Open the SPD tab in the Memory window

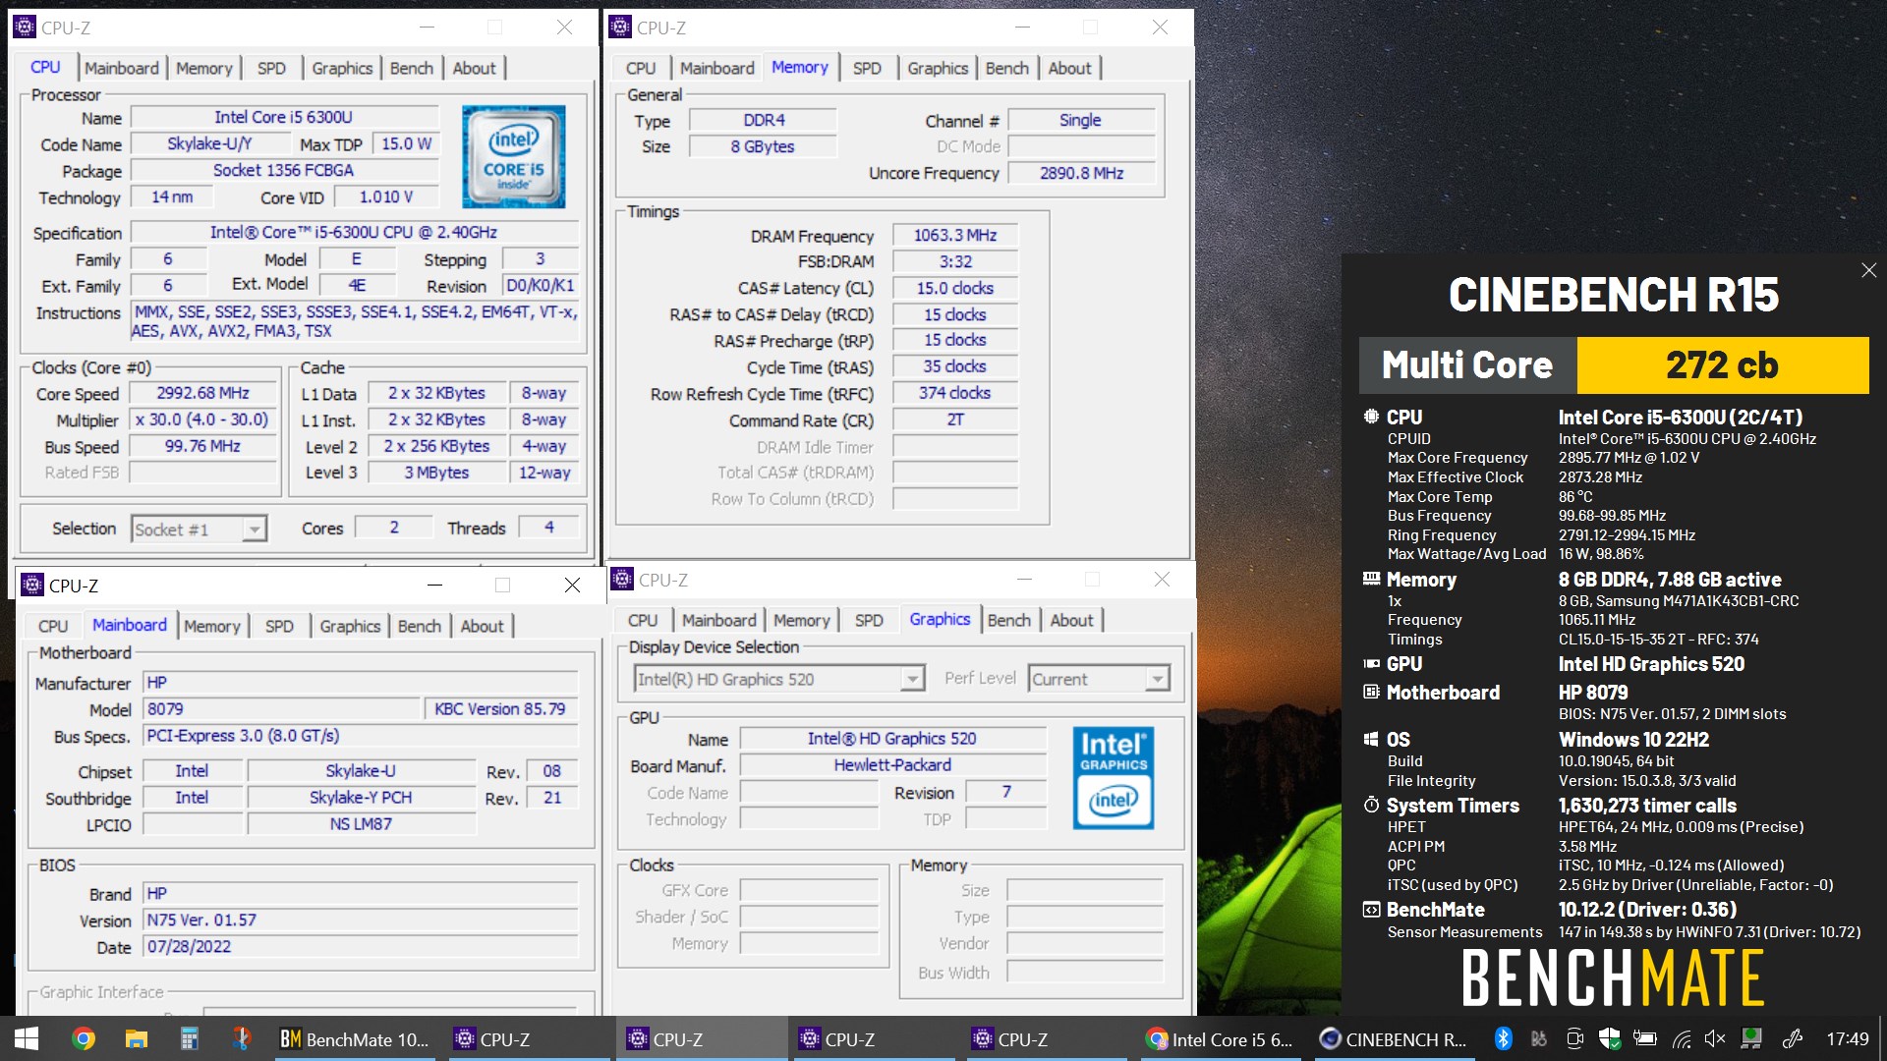867,68
